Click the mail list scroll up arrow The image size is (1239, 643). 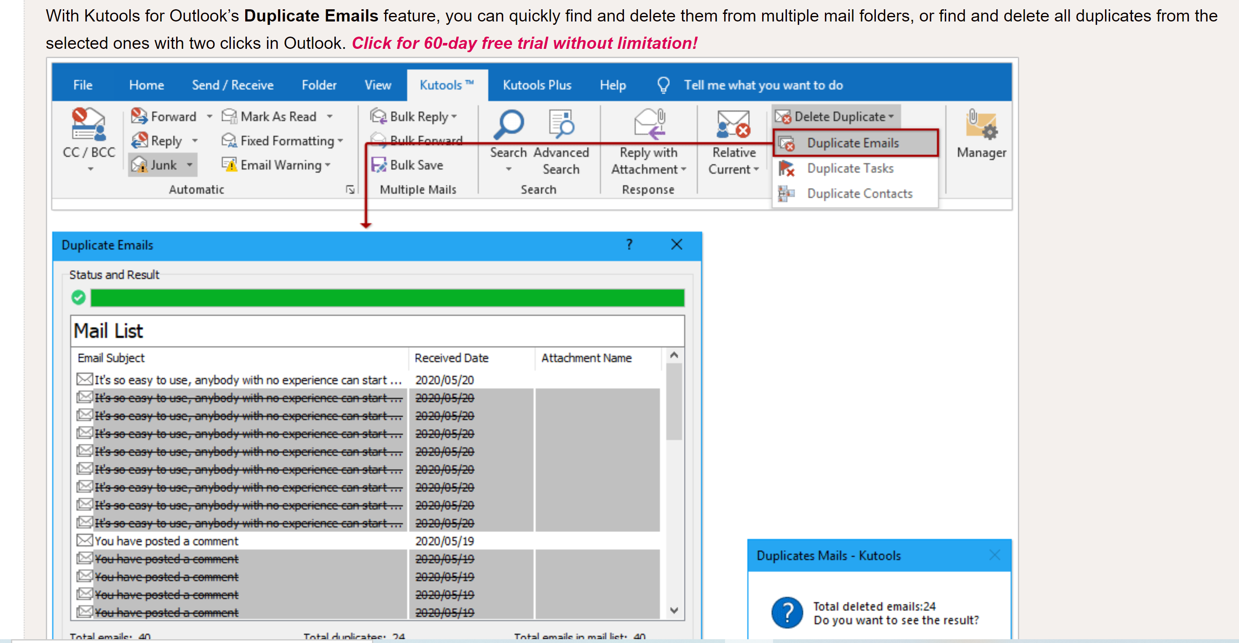pyautogui.click(x=674, y=355)
